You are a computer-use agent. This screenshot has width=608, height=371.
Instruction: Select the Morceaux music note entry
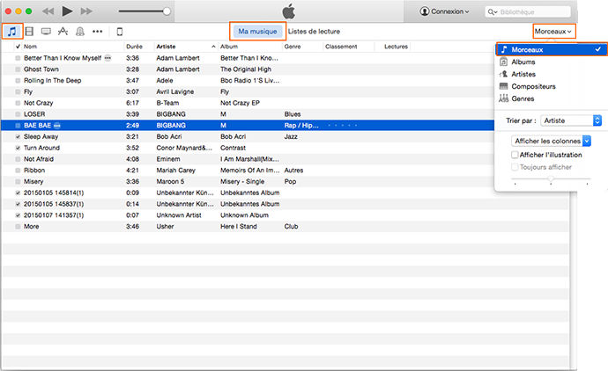tap(551, 49)
